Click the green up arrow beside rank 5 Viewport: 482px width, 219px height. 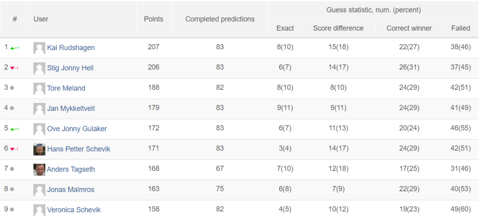[x=12, y=129]
